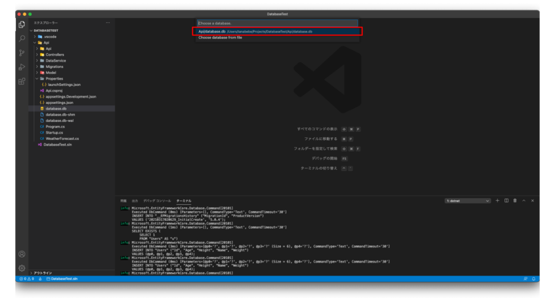Open database.db-wal file
This screenshot has width=555, height=302.
click(x=60, y=121)
